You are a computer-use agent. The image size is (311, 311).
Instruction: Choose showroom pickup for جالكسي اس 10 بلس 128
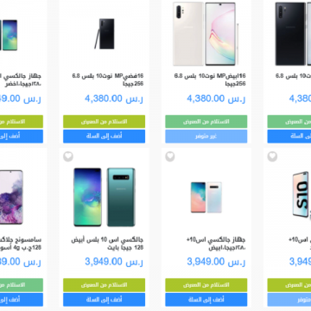point(105,285)
